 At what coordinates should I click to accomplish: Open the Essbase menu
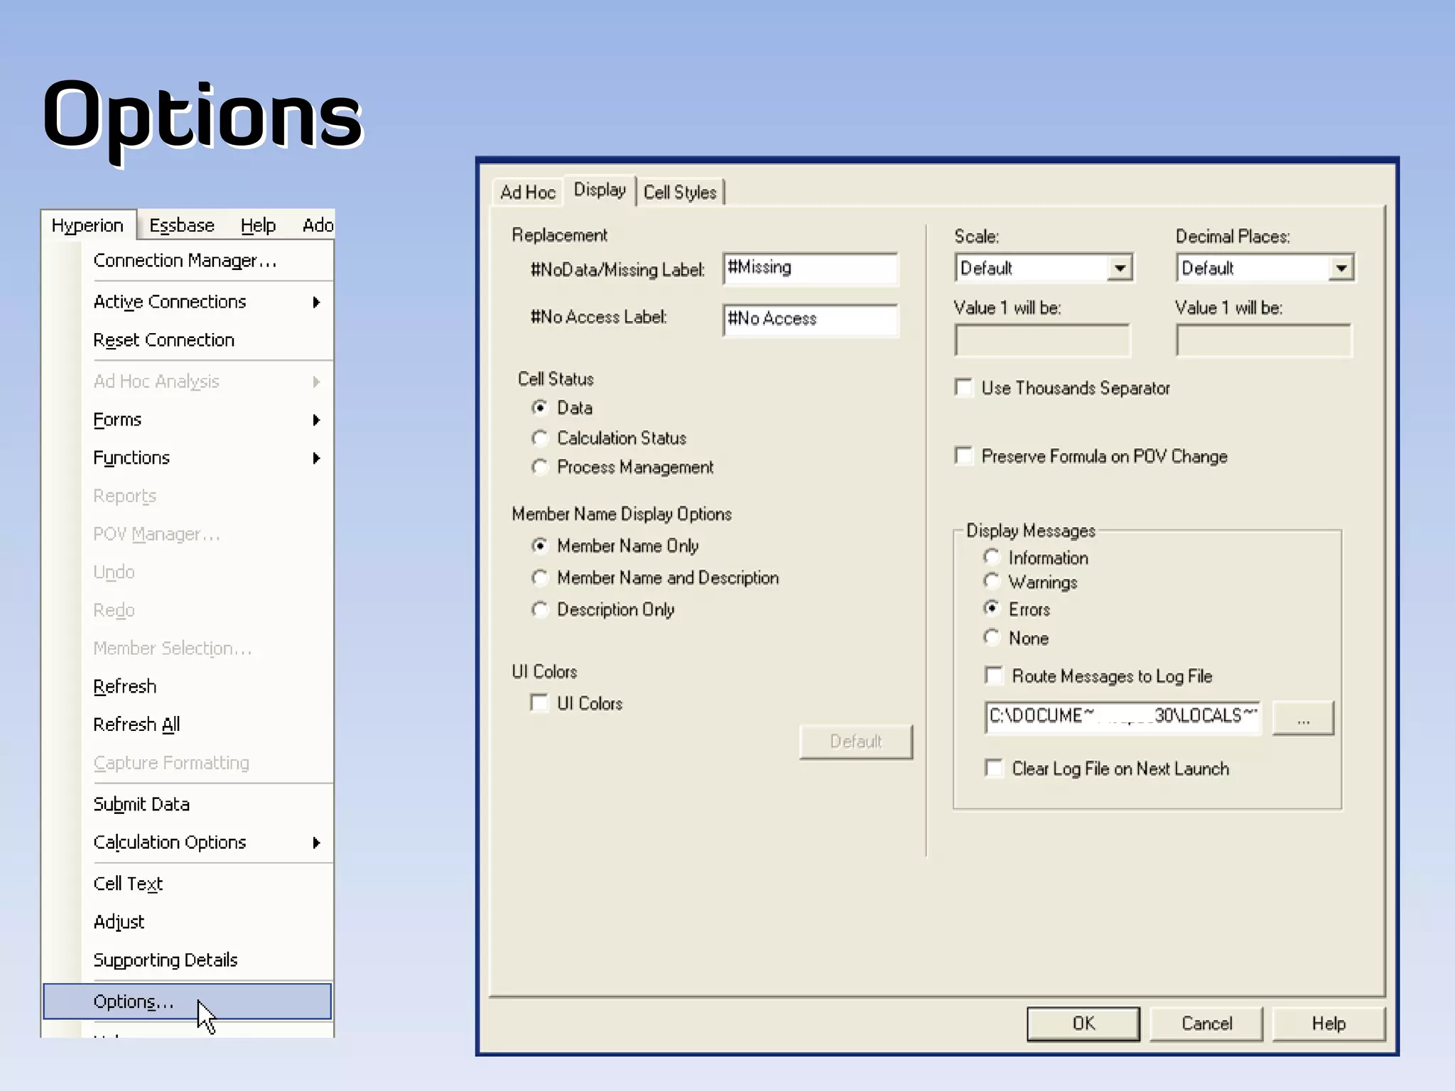182,226
